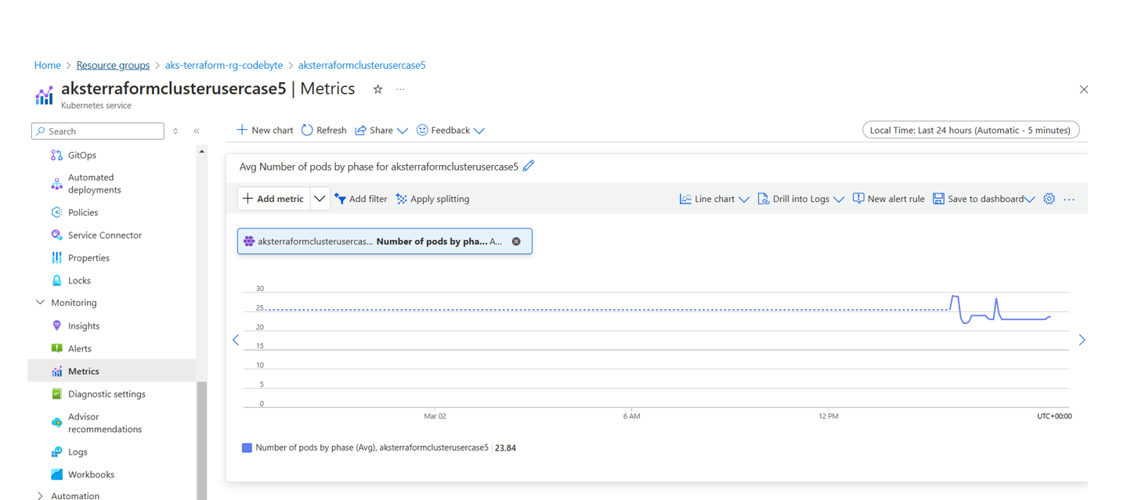Open Insights from the Monitoring menu

(x=83, y=326)
